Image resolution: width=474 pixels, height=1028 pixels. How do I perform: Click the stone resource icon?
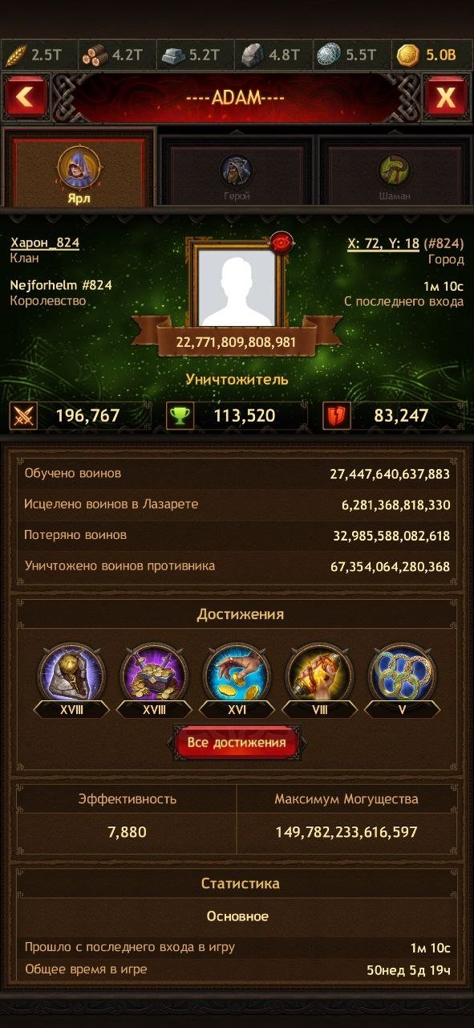tap(251, 55)
